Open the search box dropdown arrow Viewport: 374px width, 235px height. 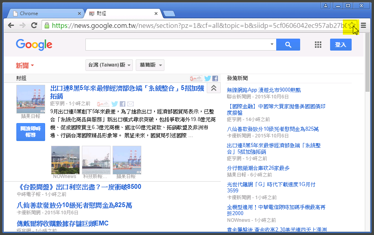[272, 44]
